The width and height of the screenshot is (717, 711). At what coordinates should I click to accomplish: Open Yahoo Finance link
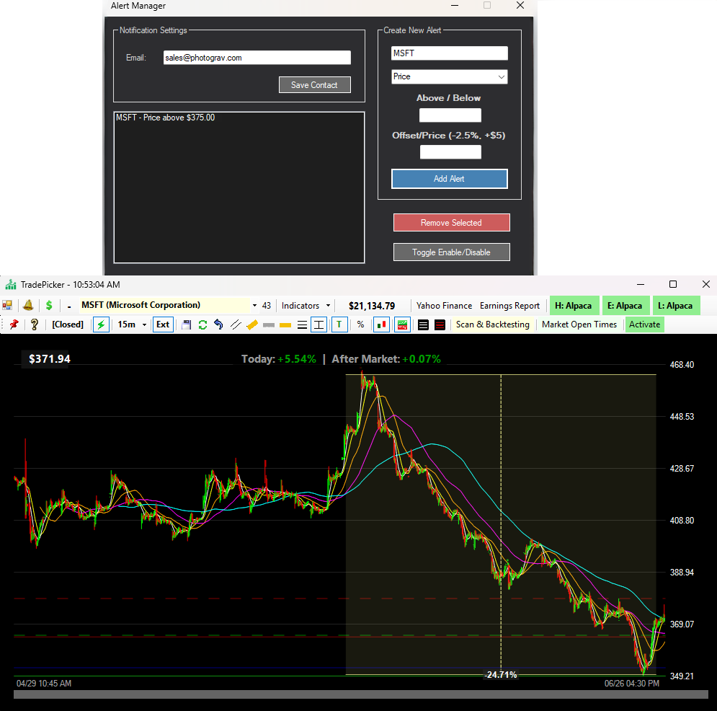tap(444, 306)
